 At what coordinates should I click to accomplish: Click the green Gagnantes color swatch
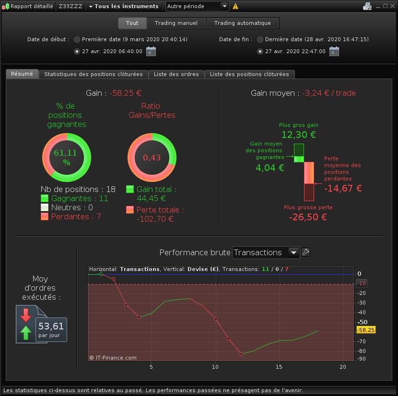pos(45,198)
